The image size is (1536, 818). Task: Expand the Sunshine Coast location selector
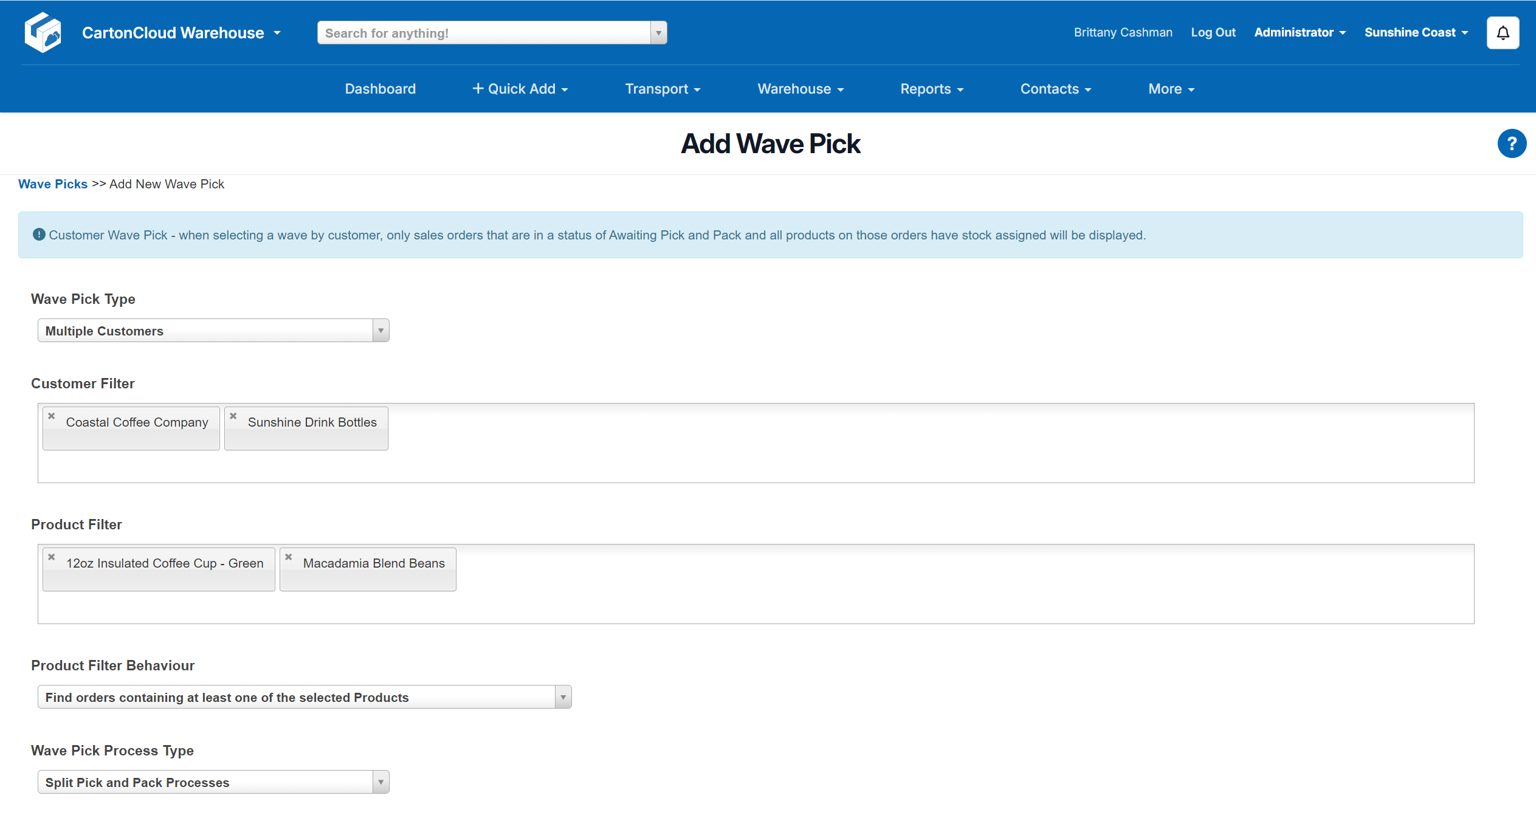pos(1416,32)
